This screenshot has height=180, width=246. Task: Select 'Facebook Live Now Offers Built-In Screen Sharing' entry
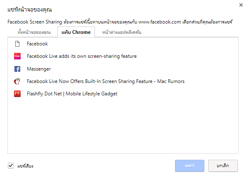[x=123, y=81]
